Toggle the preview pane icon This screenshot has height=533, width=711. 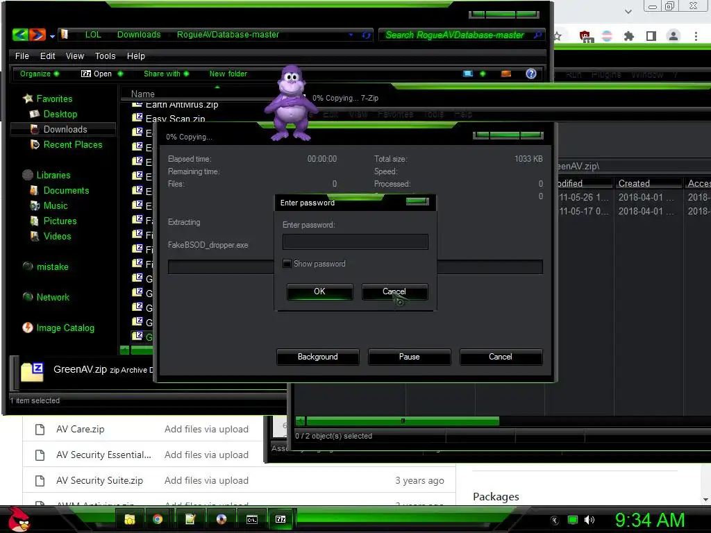(x=506, y=74)
